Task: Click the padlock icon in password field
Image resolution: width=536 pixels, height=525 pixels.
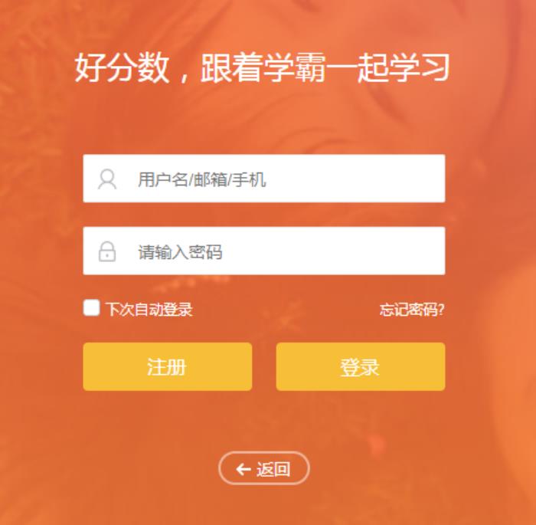Action: pos(107,251)
